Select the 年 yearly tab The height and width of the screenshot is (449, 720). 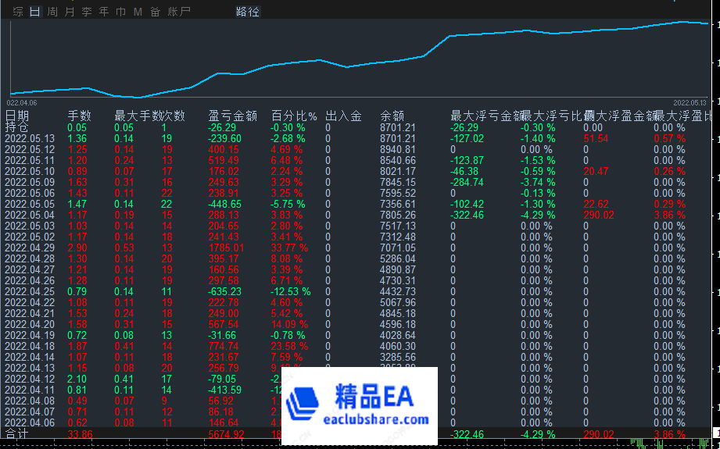(104, 12)
